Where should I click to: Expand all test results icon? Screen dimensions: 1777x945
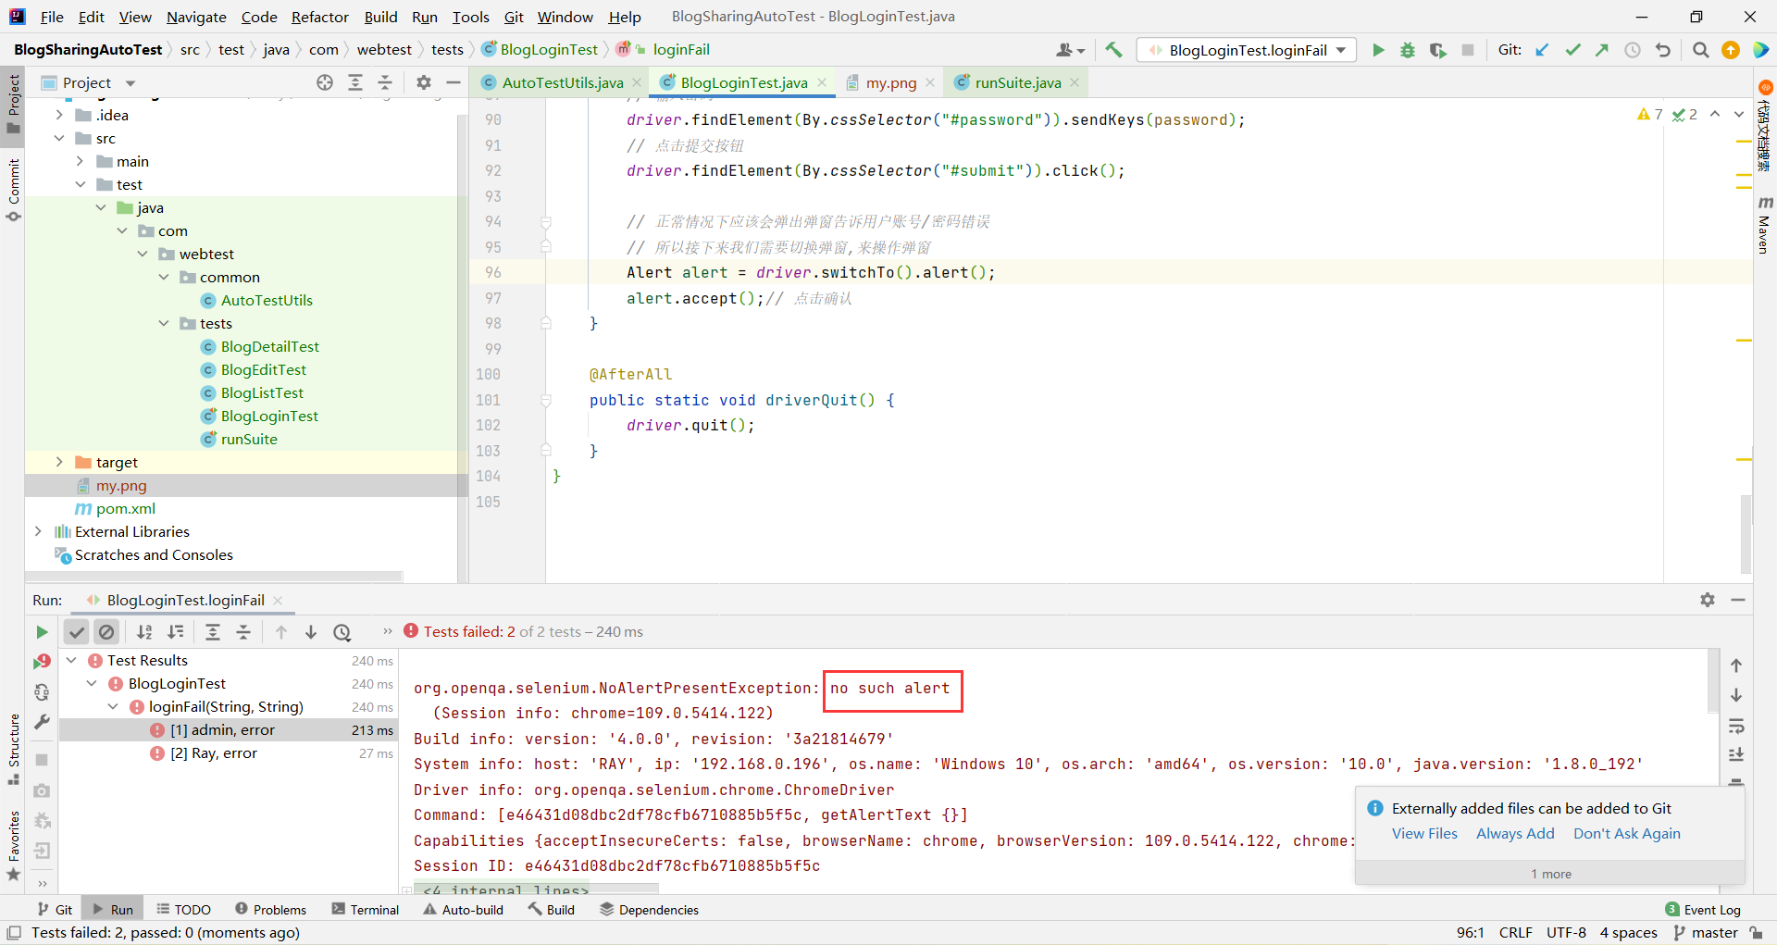[x=213, y=632]
